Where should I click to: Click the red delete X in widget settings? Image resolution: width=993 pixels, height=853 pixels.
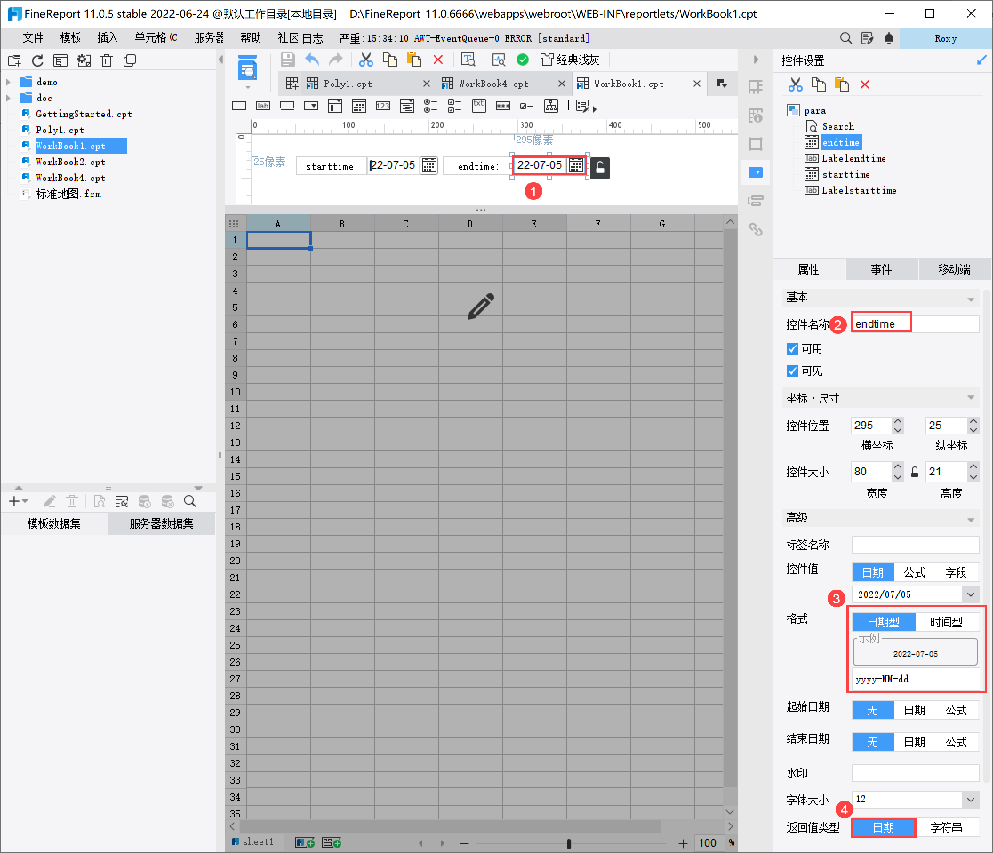click(x=865, y=85)
